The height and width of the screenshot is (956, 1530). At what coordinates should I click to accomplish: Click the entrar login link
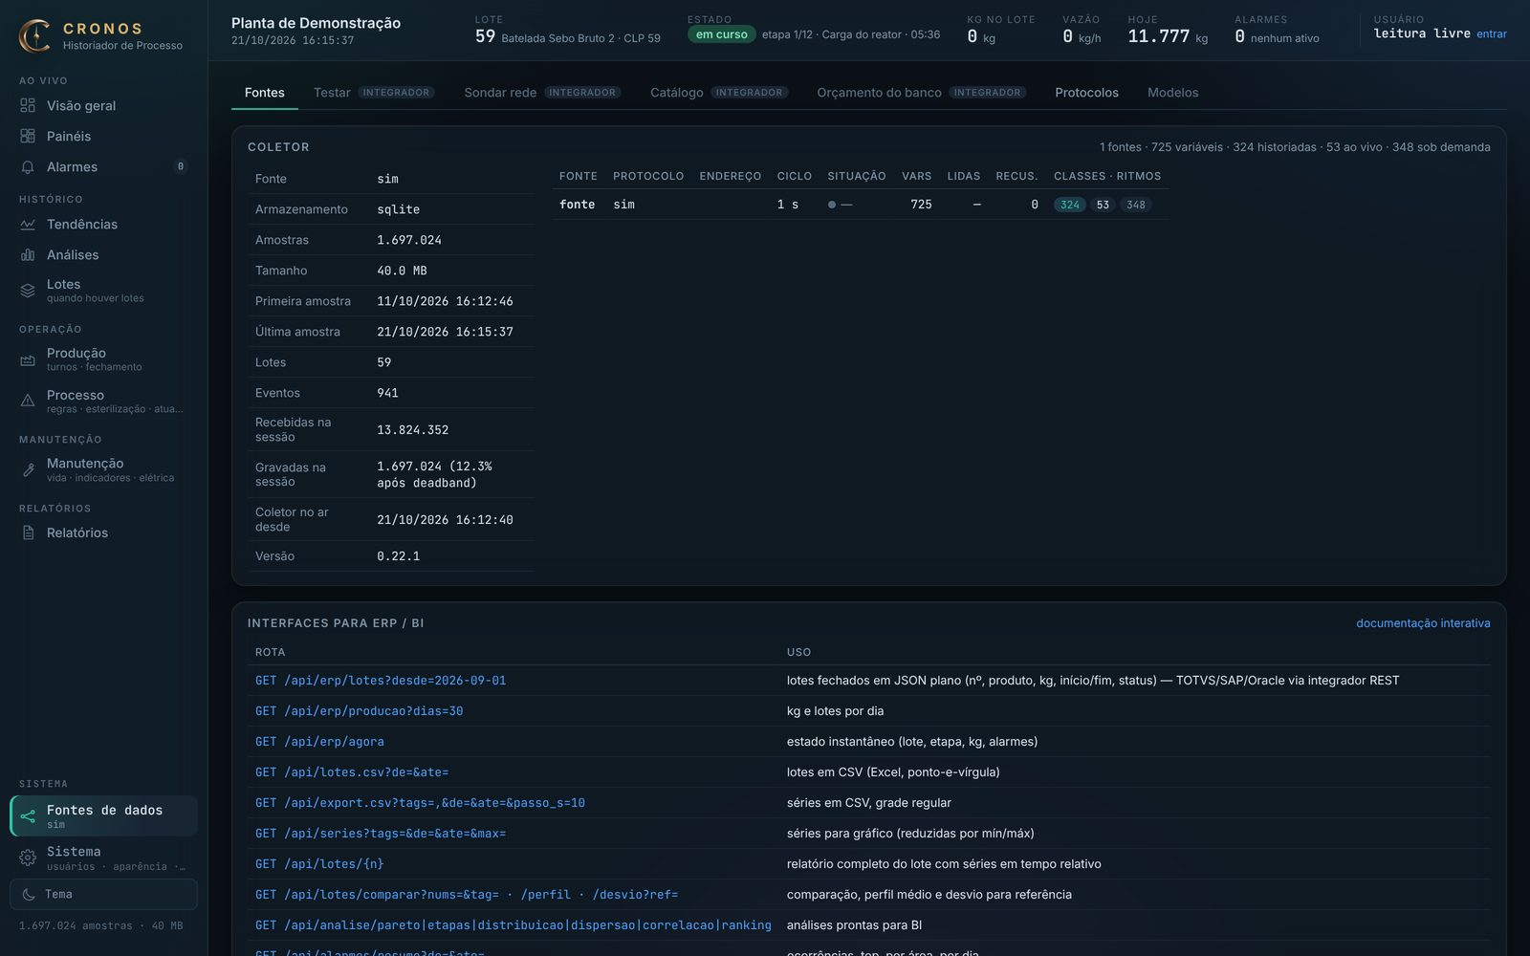click(1491, 34)
